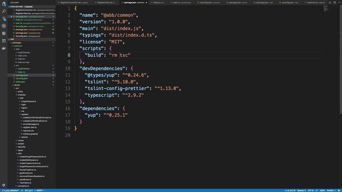Click the "build" script line in the editor
The width and height of the screenshot is (342, 192).
pyautogui.click(x=107, y=55)
